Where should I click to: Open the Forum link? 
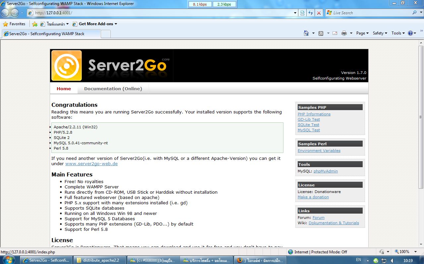pyautogui.click(x=319, y=218)
